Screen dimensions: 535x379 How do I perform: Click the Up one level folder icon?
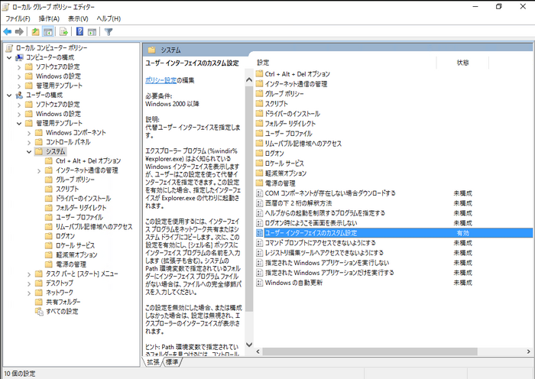(x=35, y=32)
